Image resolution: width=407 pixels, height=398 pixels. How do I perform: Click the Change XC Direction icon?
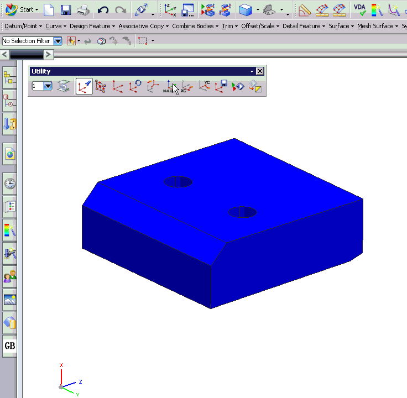click(x=187, y=86)
